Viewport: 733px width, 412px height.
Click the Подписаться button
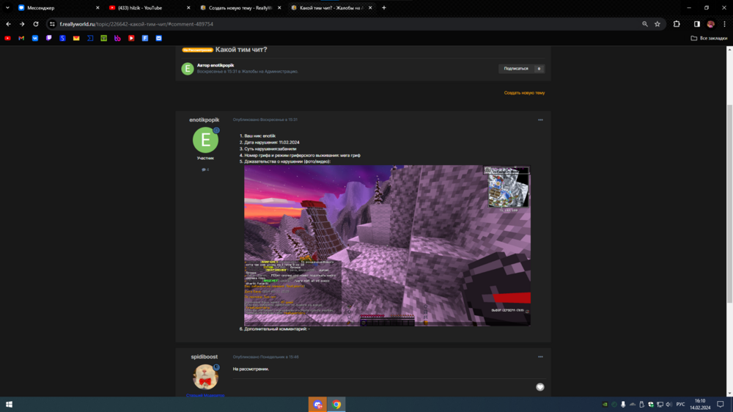click(x=515, y=69)
